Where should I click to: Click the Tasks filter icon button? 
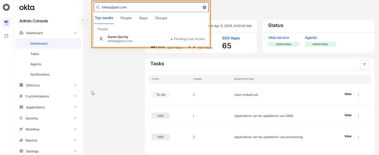(364, 64)
